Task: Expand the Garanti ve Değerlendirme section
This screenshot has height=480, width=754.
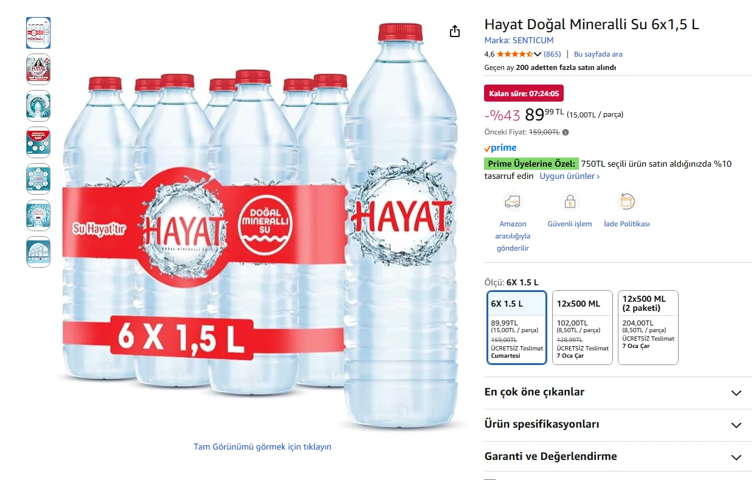Action: [618, 456]
